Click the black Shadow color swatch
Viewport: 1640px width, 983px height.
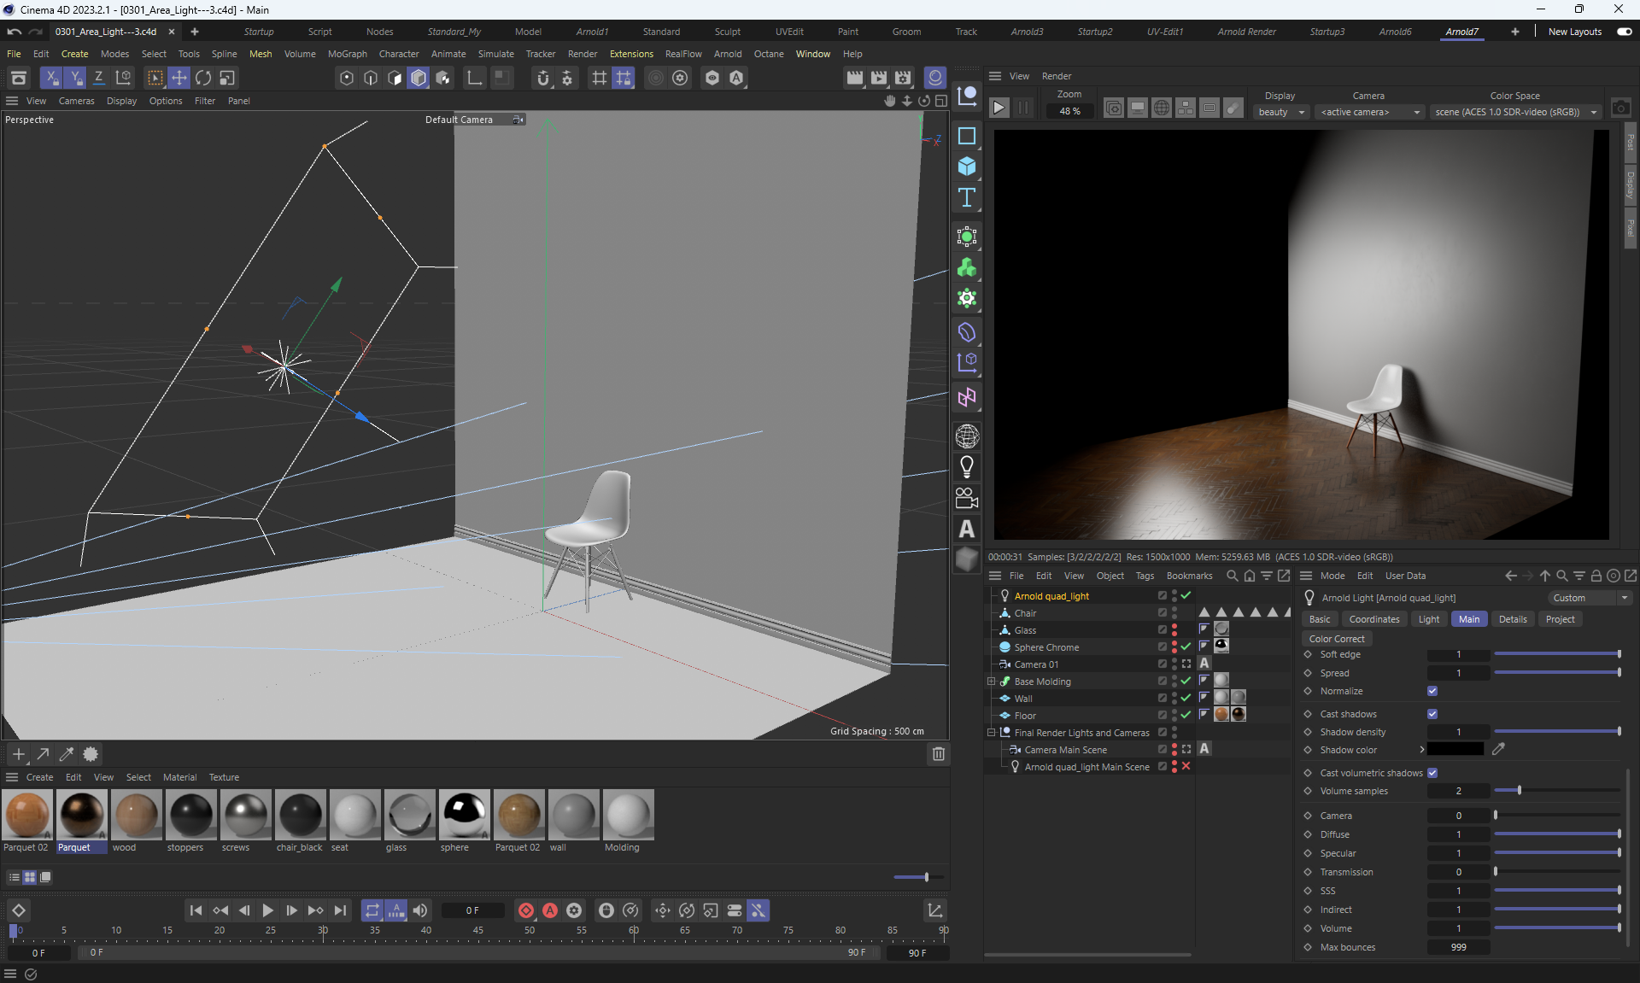click(1455, 749)
